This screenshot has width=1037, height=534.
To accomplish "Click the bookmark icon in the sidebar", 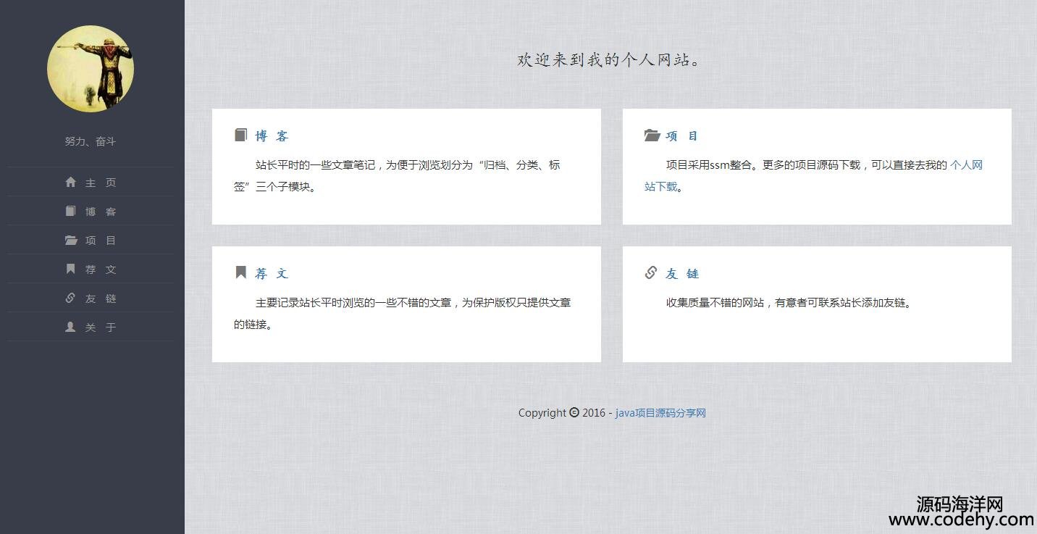I will [x=70, y=269].
